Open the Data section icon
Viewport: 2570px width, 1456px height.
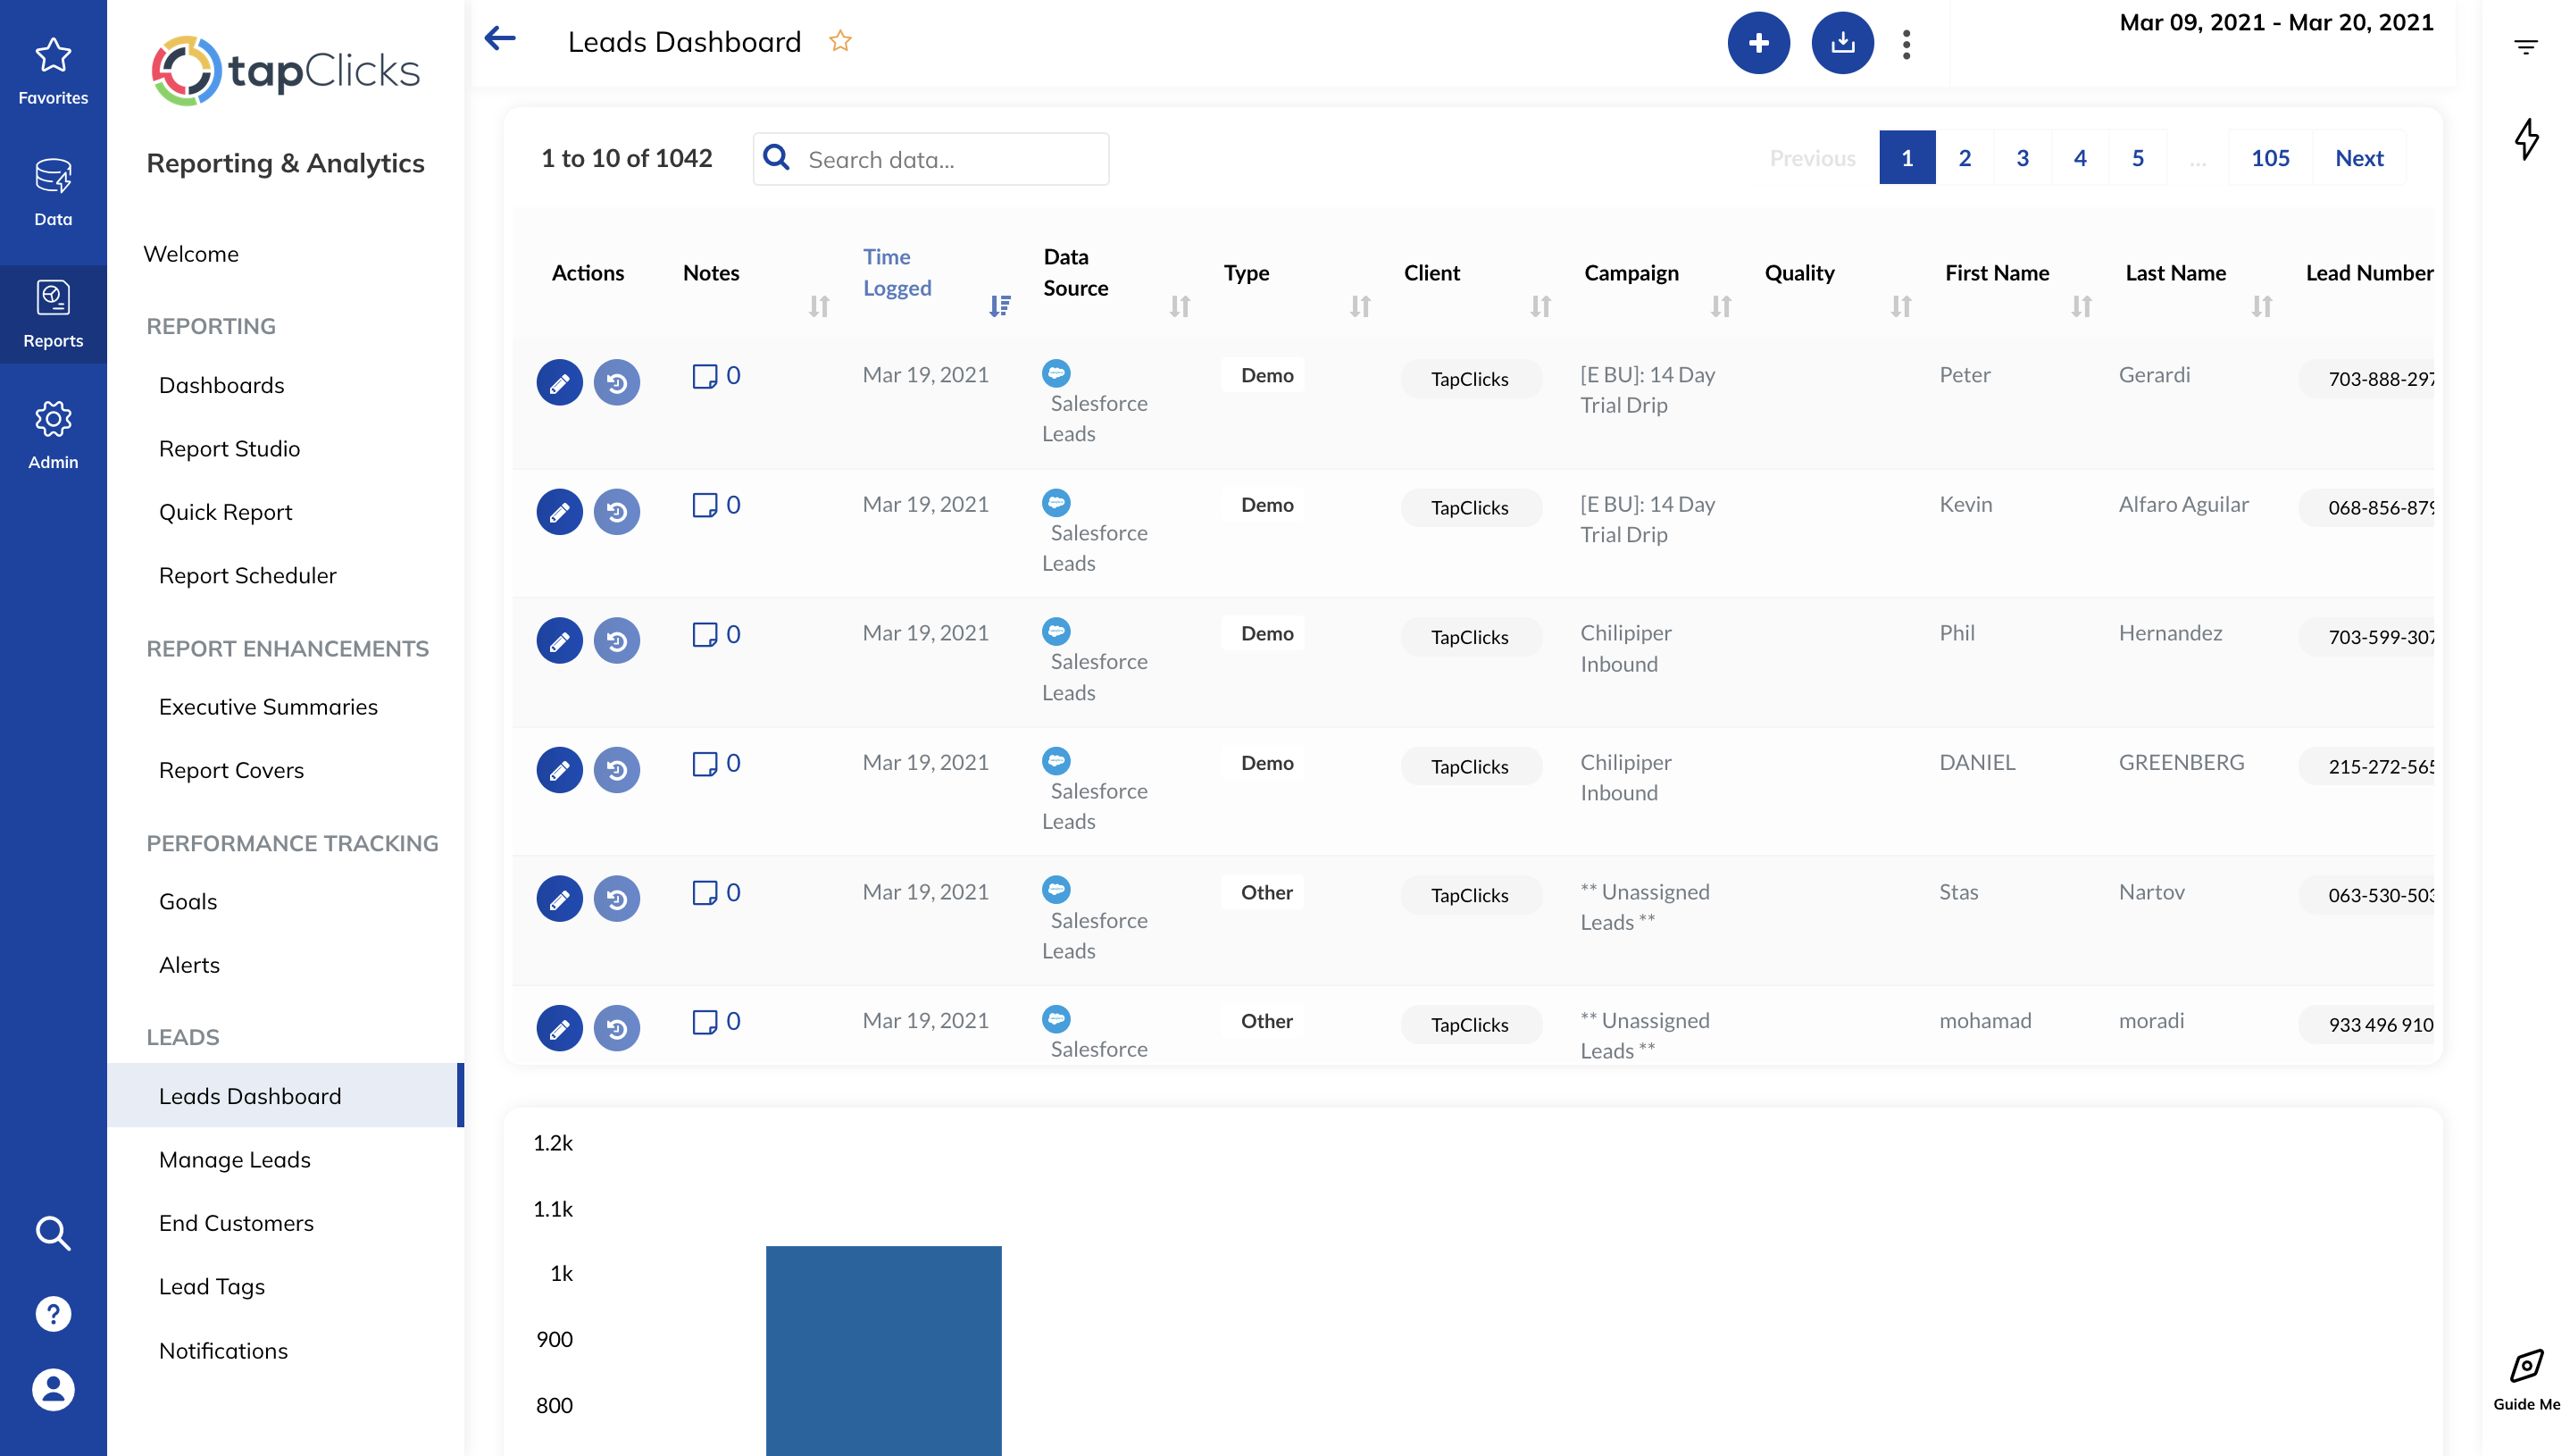[x=53, y=192]
